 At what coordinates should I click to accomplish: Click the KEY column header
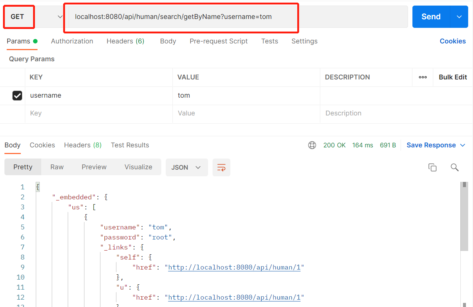tap(36, 77)
